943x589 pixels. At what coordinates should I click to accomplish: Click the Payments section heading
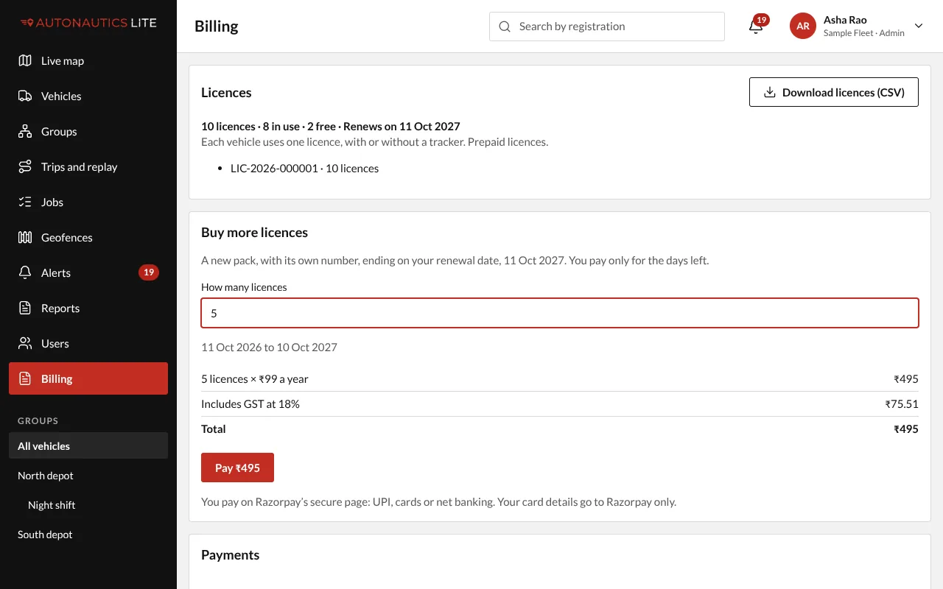(230, 554)
